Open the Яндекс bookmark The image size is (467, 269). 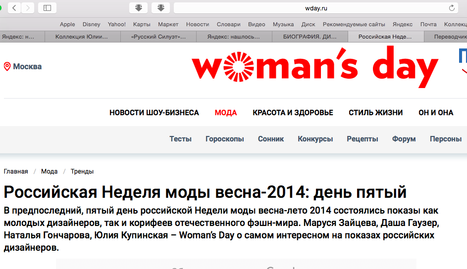[x=403, y=24]
